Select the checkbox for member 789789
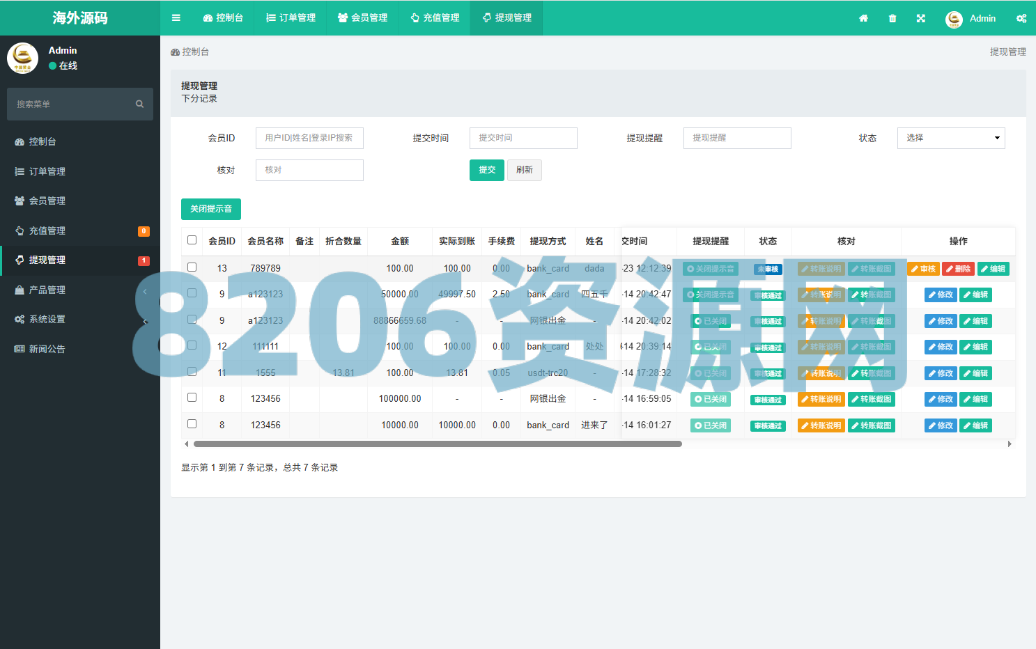 click(x=192, y=267)
